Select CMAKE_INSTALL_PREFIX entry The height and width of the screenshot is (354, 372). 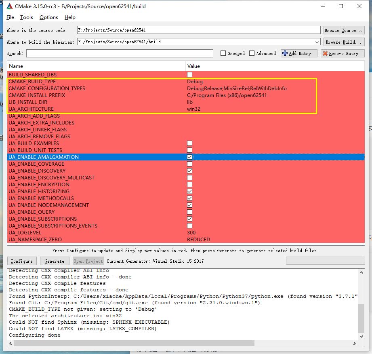tap(37, 95)
